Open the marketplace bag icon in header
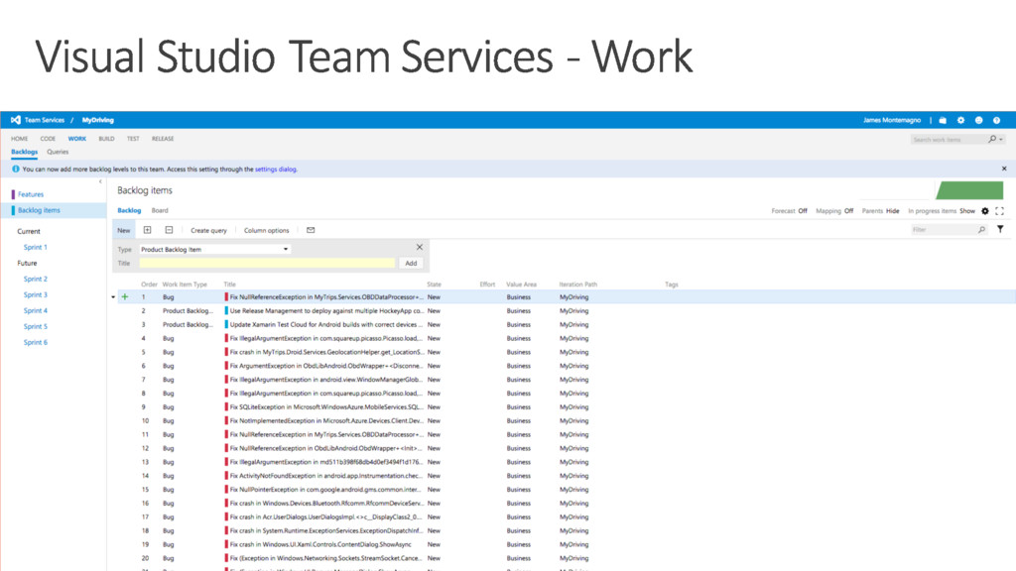The height and width of the screenshot is (571, 1016). (943, 120)
